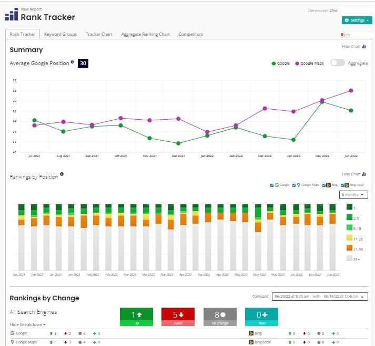The width and height of the screenshot is (375, 346).
Task: Click the red down arrow in Google row
Action: tap(66, 333)
